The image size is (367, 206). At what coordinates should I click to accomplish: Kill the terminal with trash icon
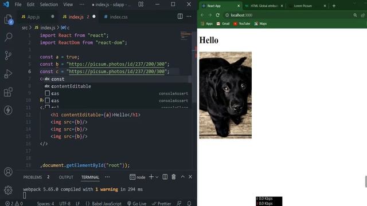(x=174, y=177)
